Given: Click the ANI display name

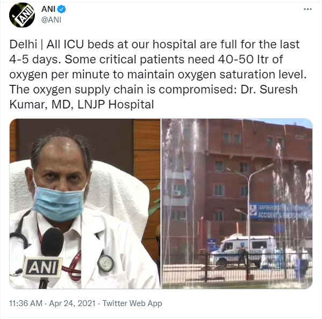Looking at the screenshot, I should click(48, 9).
